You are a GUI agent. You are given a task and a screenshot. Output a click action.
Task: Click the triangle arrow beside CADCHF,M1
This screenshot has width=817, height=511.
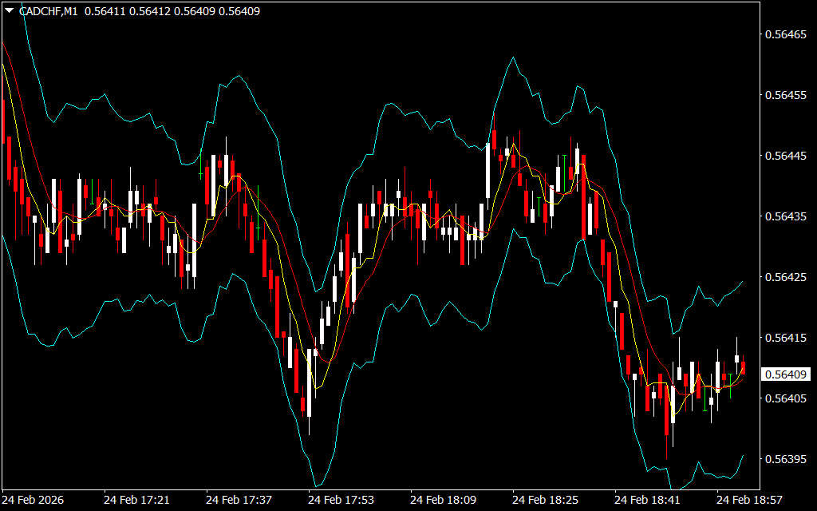tap(9, 11)
